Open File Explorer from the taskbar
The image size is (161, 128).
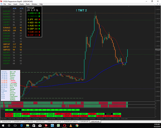pos(28,125)
